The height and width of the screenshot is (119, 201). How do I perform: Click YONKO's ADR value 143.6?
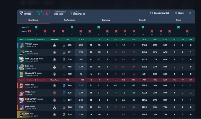(x=145, y=45)
